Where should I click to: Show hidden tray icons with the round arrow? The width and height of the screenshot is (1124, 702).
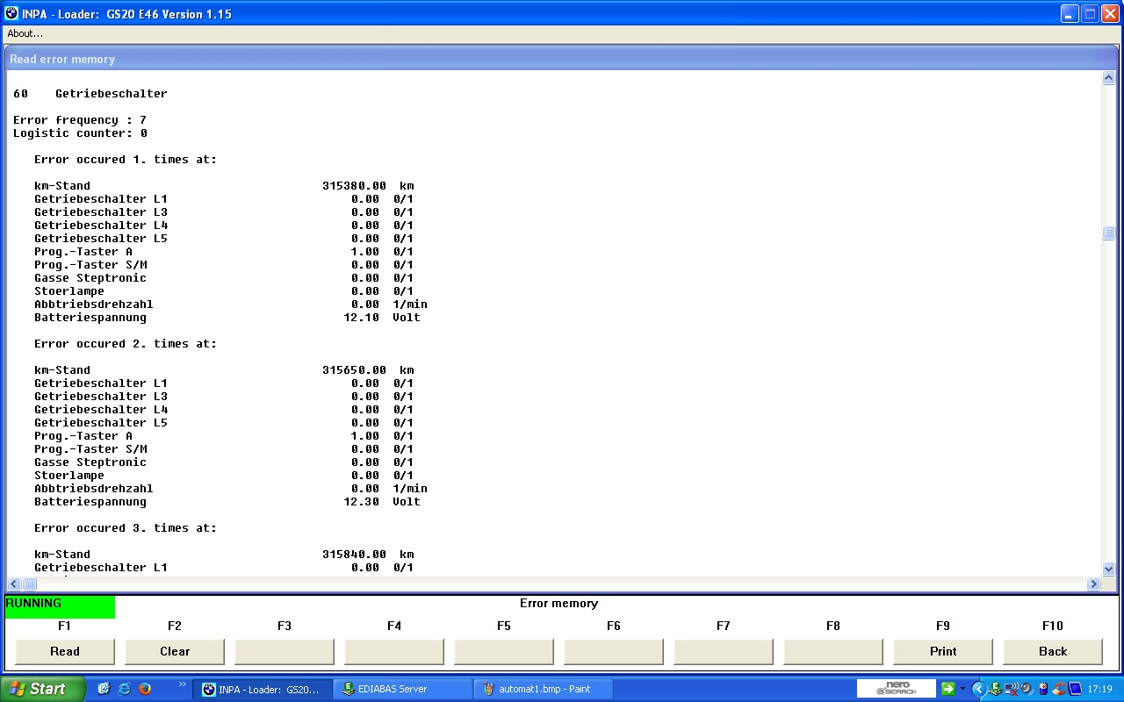[x=978, y=689]
